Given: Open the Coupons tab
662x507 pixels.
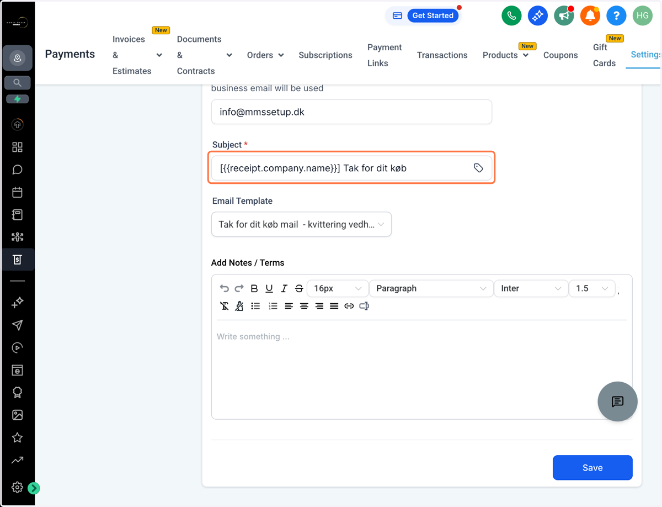Looking at the screenshot, I should point(560,55).
